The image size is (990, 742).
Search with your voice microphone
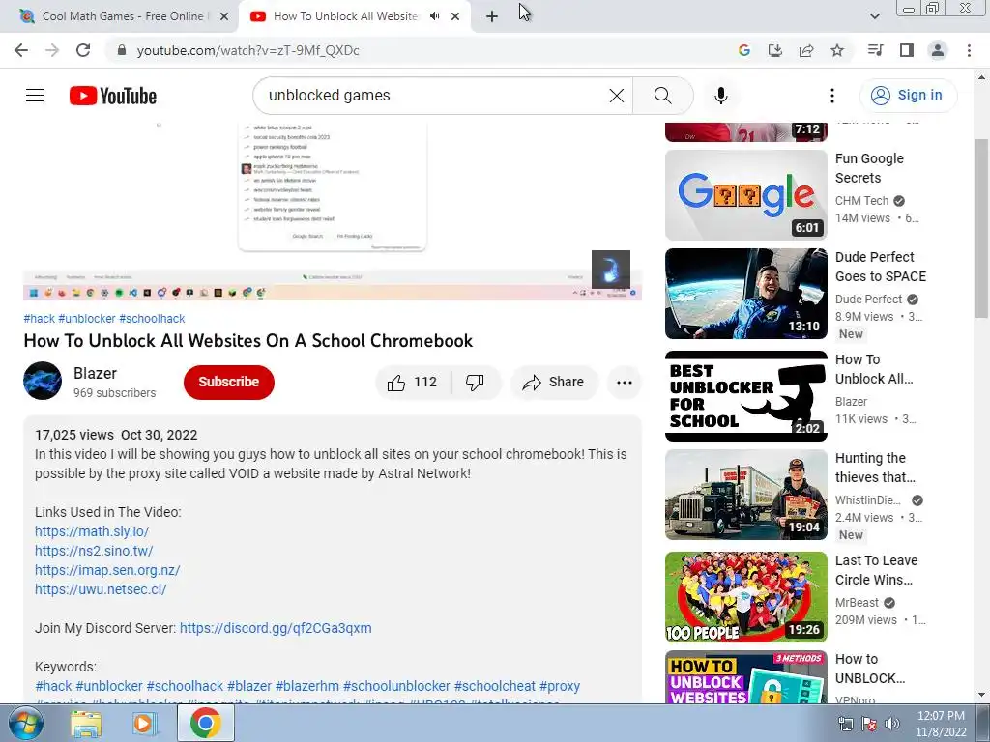click(721, 96)
